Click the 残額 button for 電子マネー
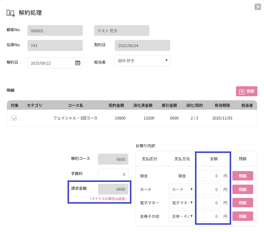 (242, 203)
